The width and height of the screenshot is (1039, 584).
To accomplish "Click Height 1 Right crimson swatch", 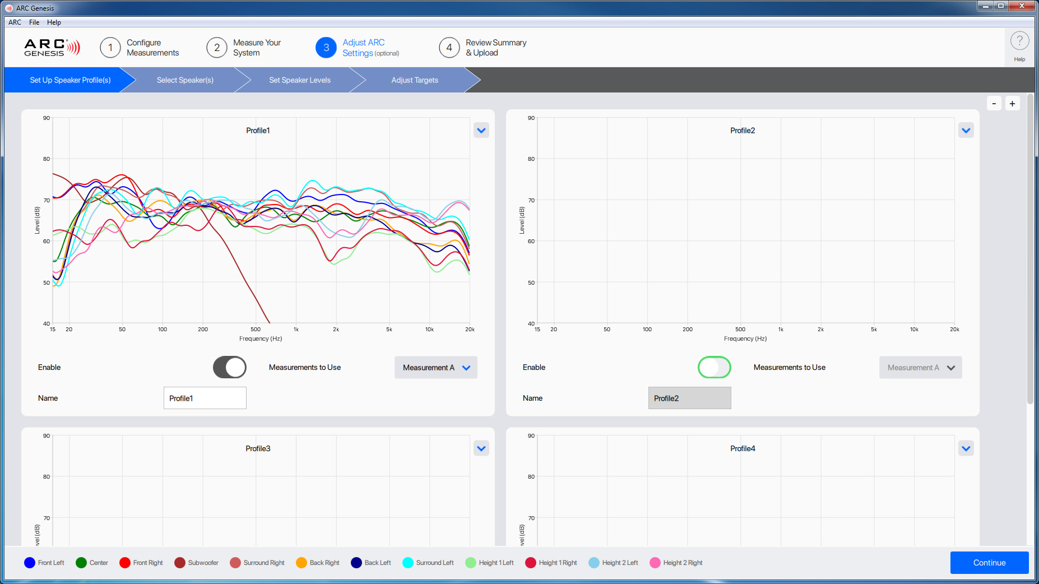I will [x=531, y=563].
